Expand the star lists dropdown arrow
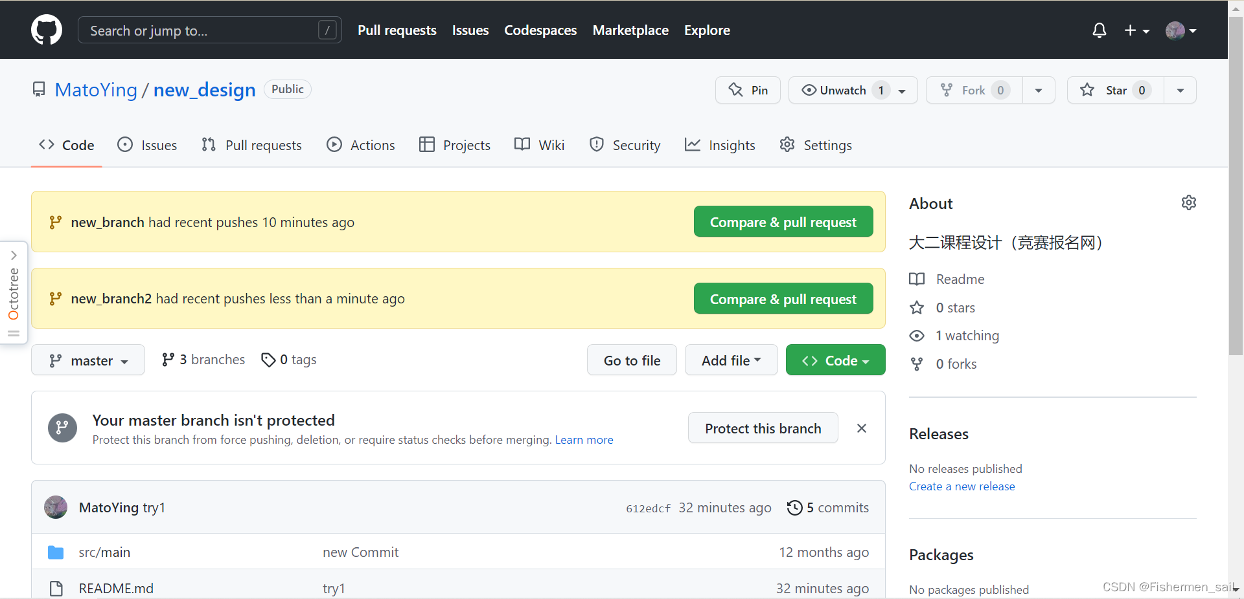This screenshot has height=599, width=1244. [x=1180, y=90]
